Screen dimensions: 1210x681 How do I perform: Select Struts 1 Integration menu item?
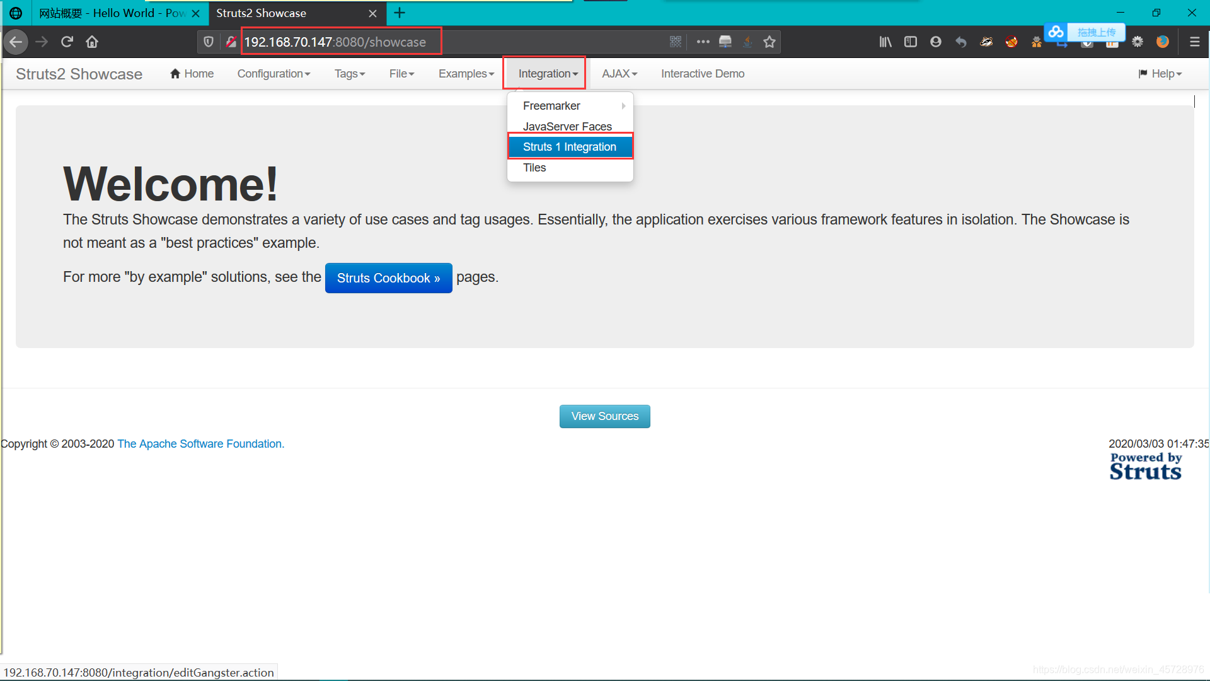tap(570, 147)
